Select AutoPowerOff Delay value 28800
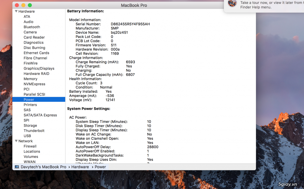Image resolution: width=304 pixels, height=189 pixels. pos(153,147)
